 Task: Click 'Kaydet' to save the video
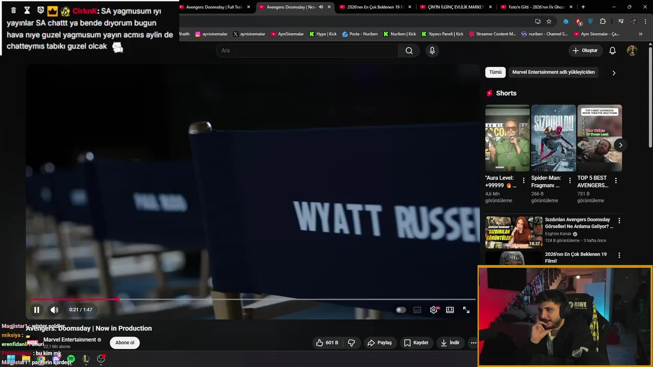[416, 343]
